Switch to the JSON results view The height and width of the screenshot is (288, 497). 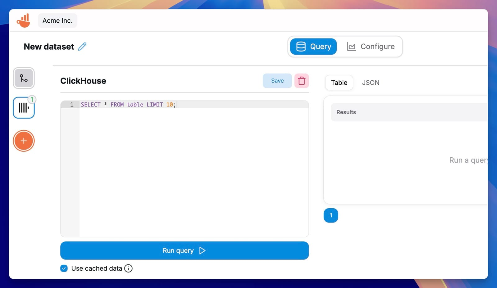[371, 83]
